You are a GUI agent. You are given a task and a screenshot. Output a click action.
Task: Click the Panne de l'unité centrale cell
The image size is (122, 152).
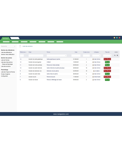coord(53,65)
